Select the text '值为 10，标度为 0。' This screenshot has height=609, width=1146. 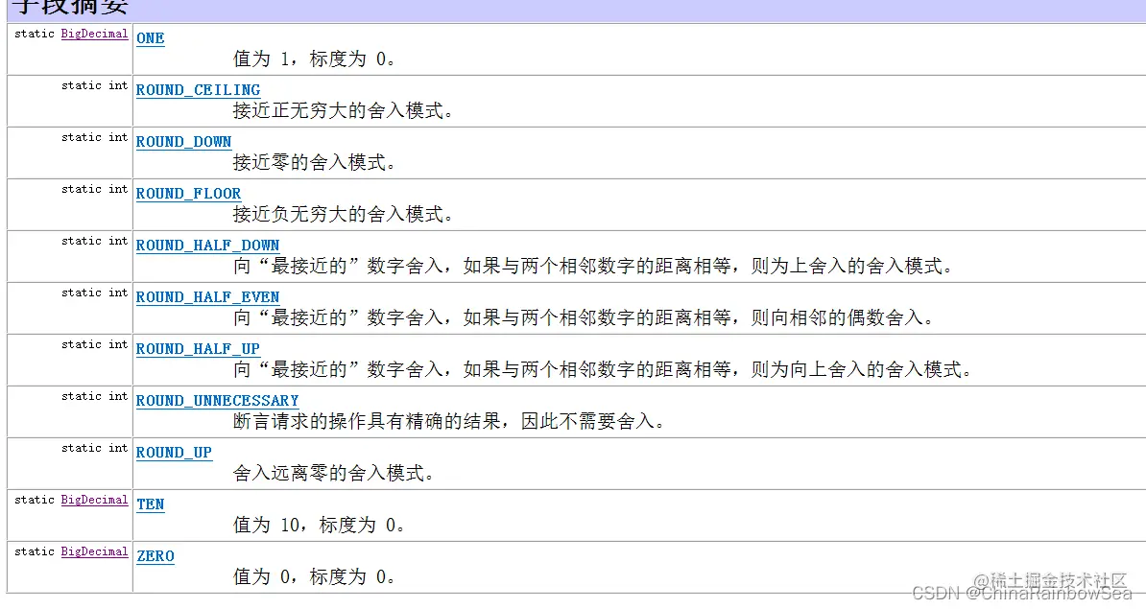[320, 526]
